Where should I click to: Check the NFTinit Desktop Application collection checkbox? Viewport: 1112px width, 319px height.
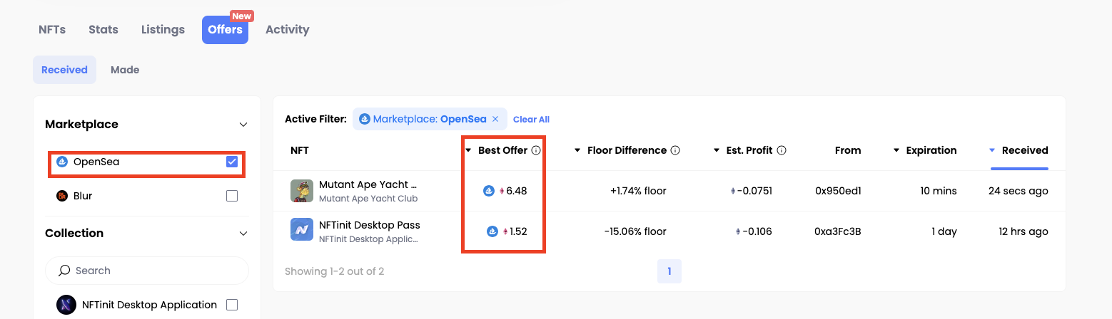pyautogui.click(x=232, y=305)
